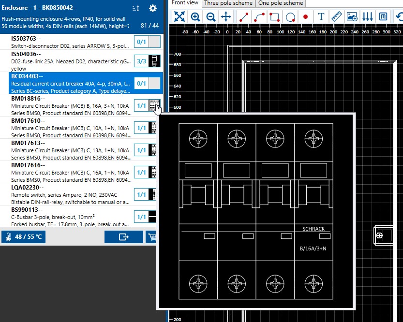Choose the circle drawing tool
Screen dimensions: 403x322
290,16
